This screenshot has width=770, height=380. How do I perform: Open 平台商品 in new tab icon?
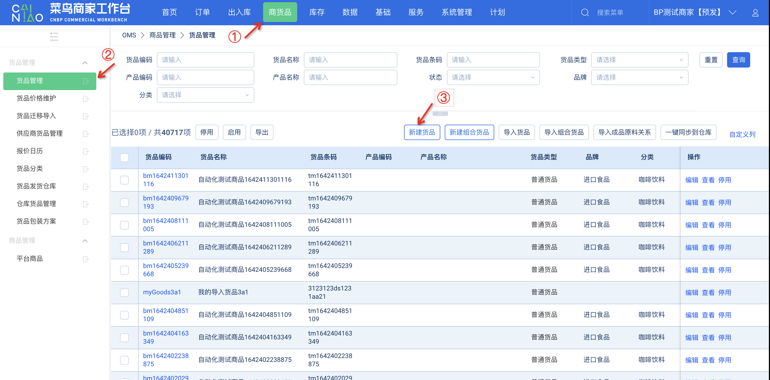(x=86, y=259)
